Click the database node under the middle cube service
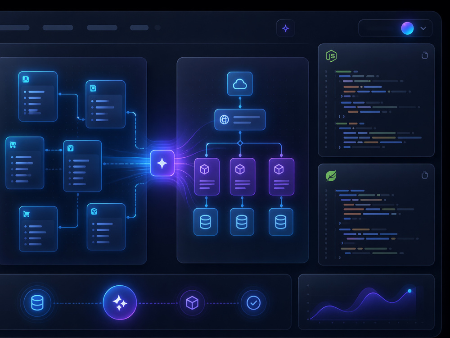 [x=242, y=222]
